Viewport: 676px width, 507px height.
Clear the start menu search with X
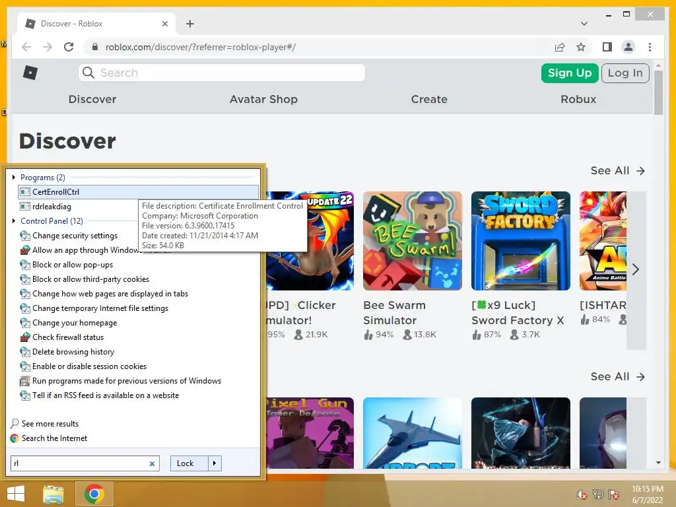[x=152, y=463]
